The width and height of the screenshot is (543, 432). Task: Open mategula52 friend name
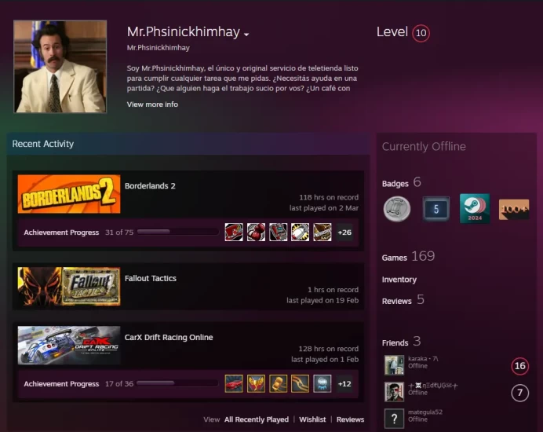(x=425, y=412)
